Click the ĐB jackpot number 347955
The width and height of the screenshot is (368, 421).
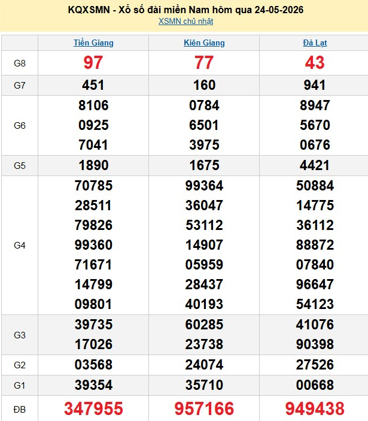coord(93,408)
